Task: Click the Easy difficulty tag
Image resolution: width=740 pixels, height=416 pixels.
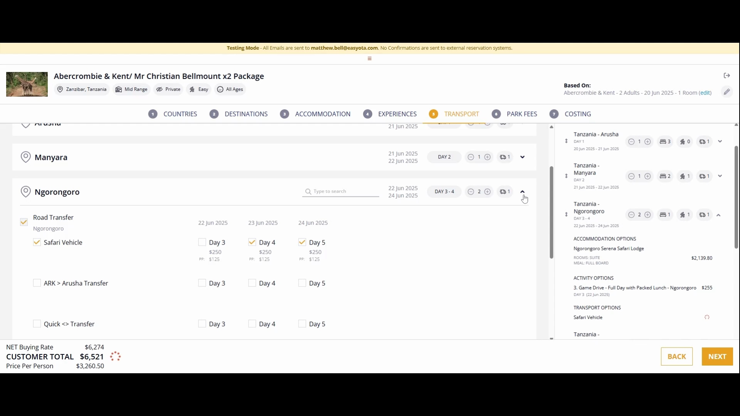Action: tap(198, 89)
